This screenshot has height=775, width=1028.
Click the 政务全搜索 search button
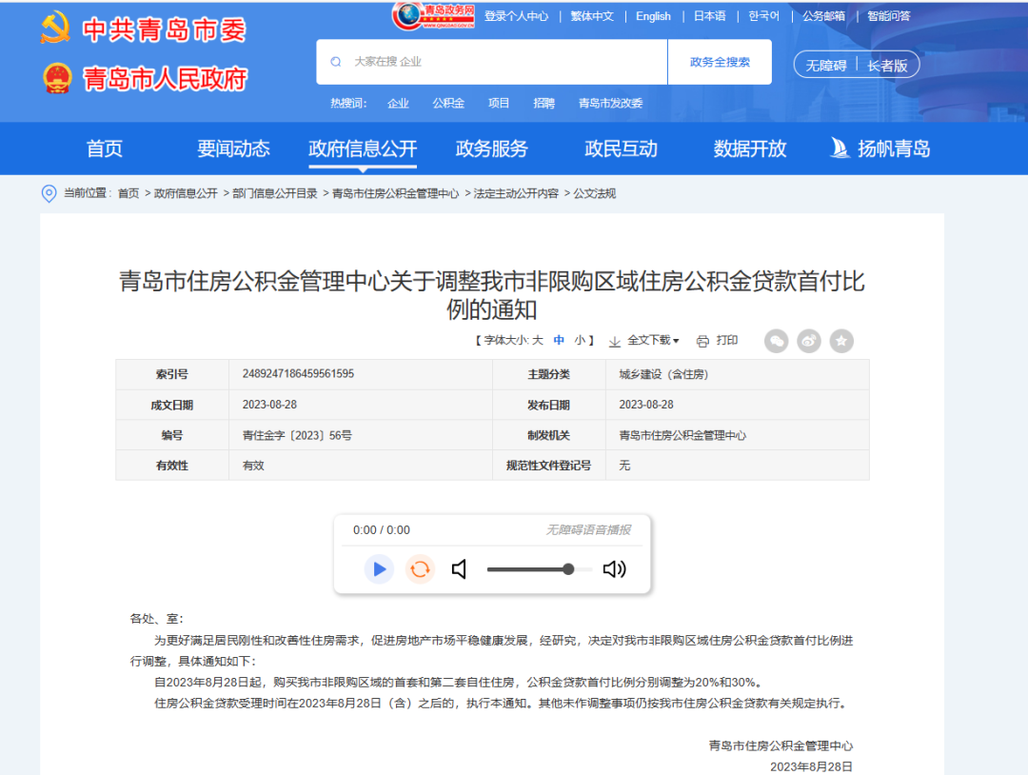[x=720, y=62]
